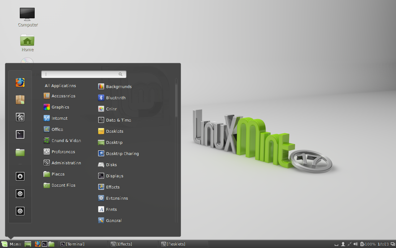Open the network connection tray icon
This screenshot has width=396, height=248.
pyautogui.click(x=350, y=244)
